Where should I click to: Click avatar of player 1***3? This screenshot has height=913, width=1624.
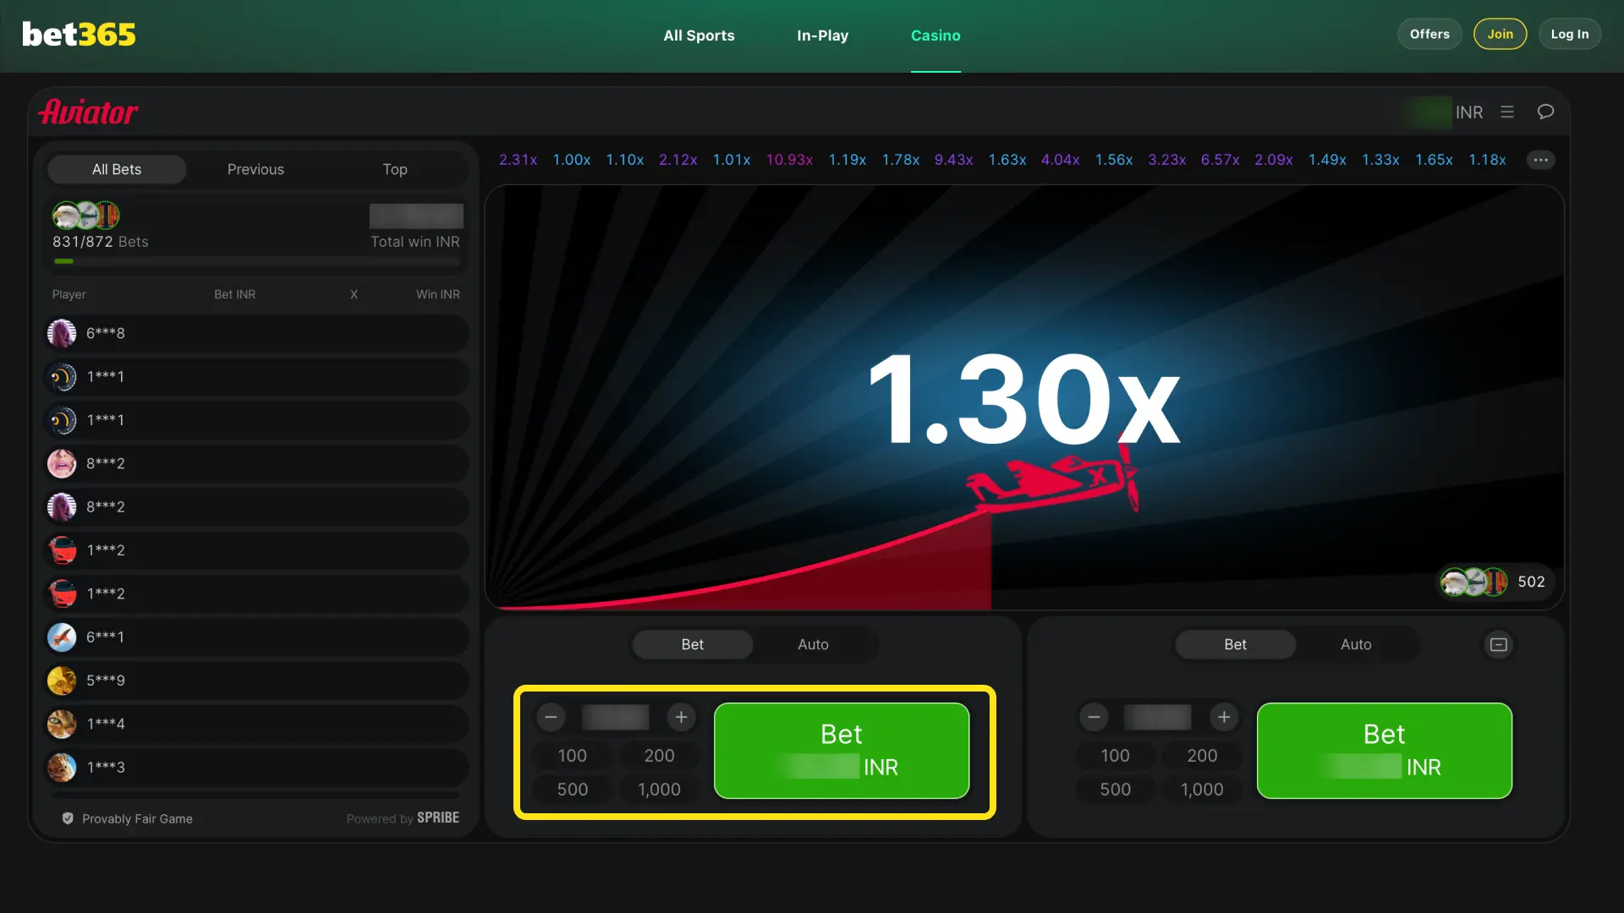pos(62,767)
